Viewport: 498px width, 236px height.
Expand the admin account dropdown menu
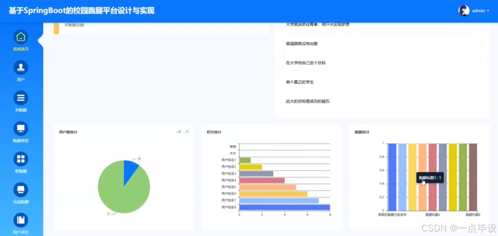tap(478, 10)
